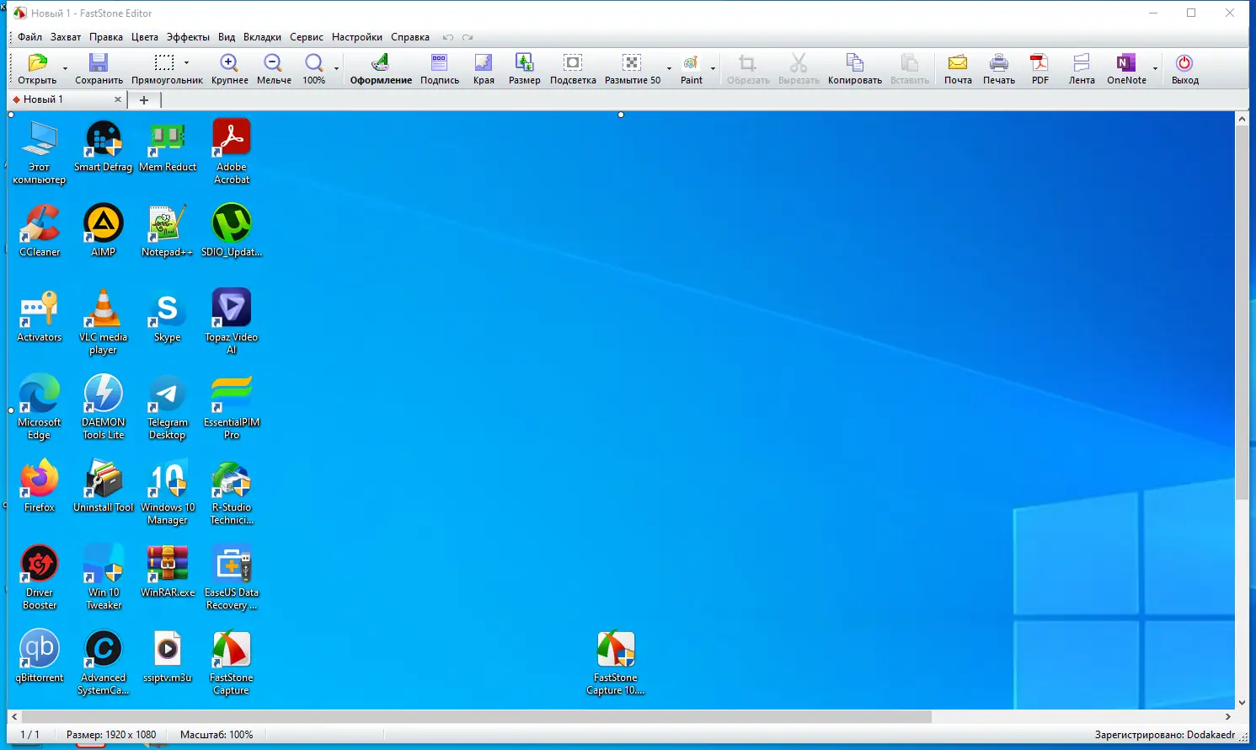Screen dimensions: 1256x750
Task: Open the Файл menu
Action: coord(29,37)
